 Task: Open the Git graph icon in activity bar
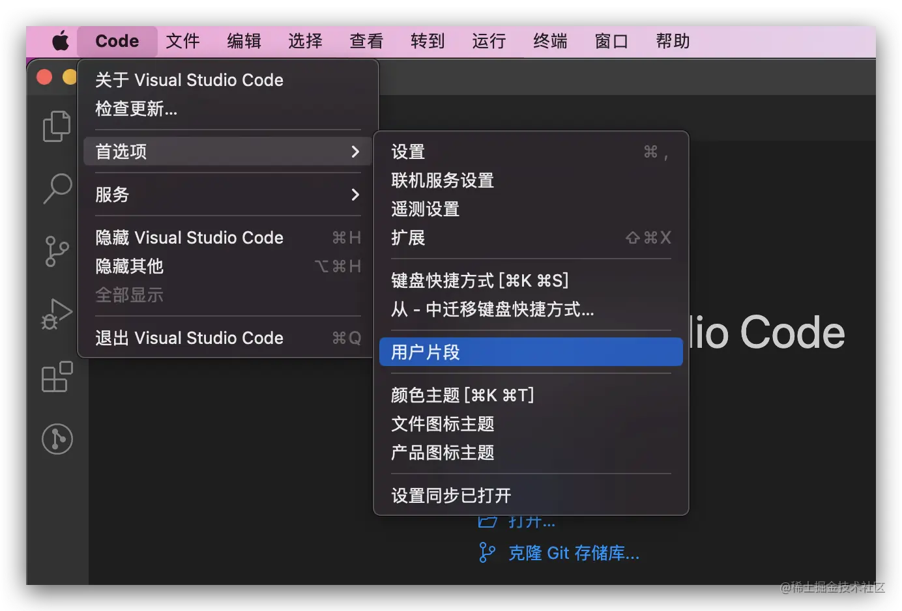[x=57, y=439]
